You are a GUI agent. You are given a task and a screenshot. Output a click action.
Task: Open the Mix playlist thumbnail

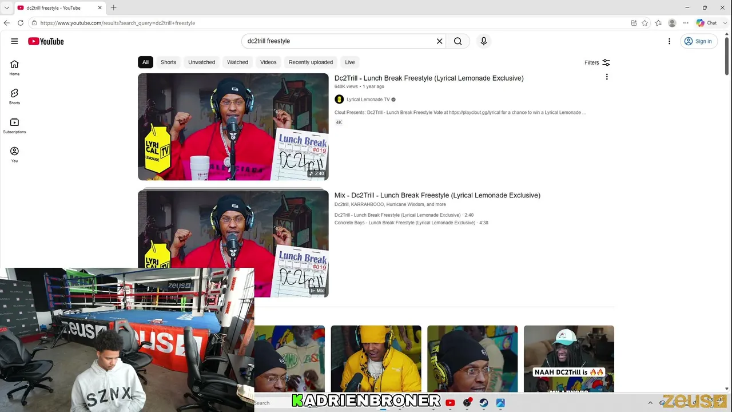point(233,244)
